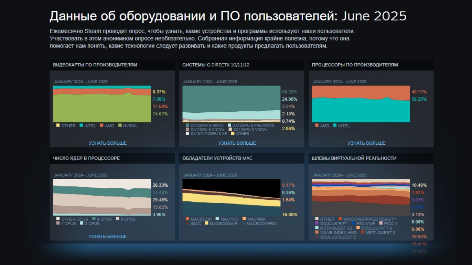Select the VALVE INDEX HMD legend marker

(x=317, y=232)
